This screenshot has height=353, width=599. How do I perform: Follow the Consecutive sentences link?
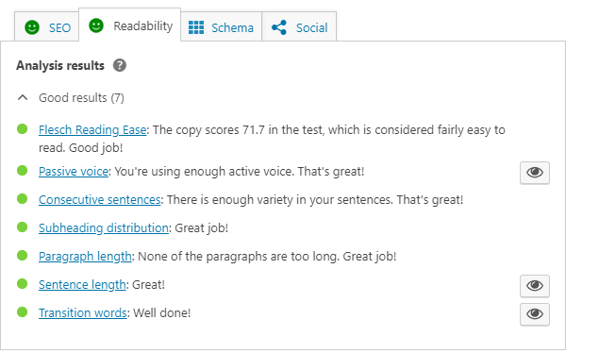click(x=99, y=199)
